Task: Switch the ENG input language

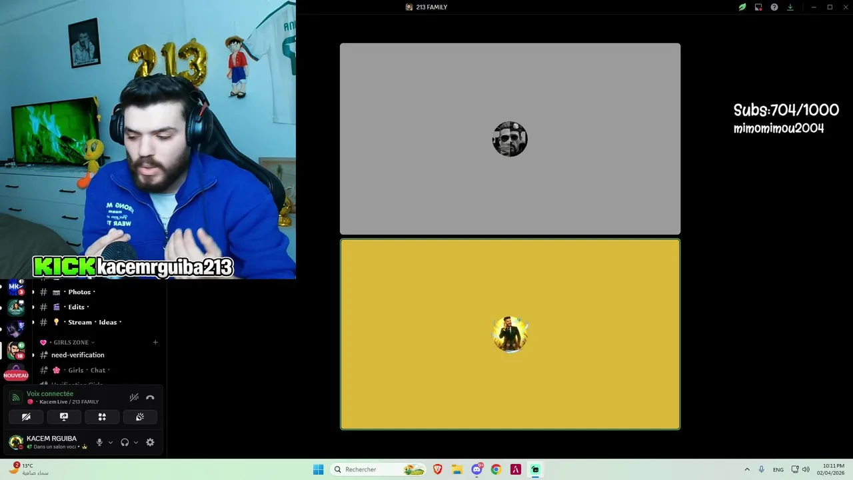Action: 778,469
